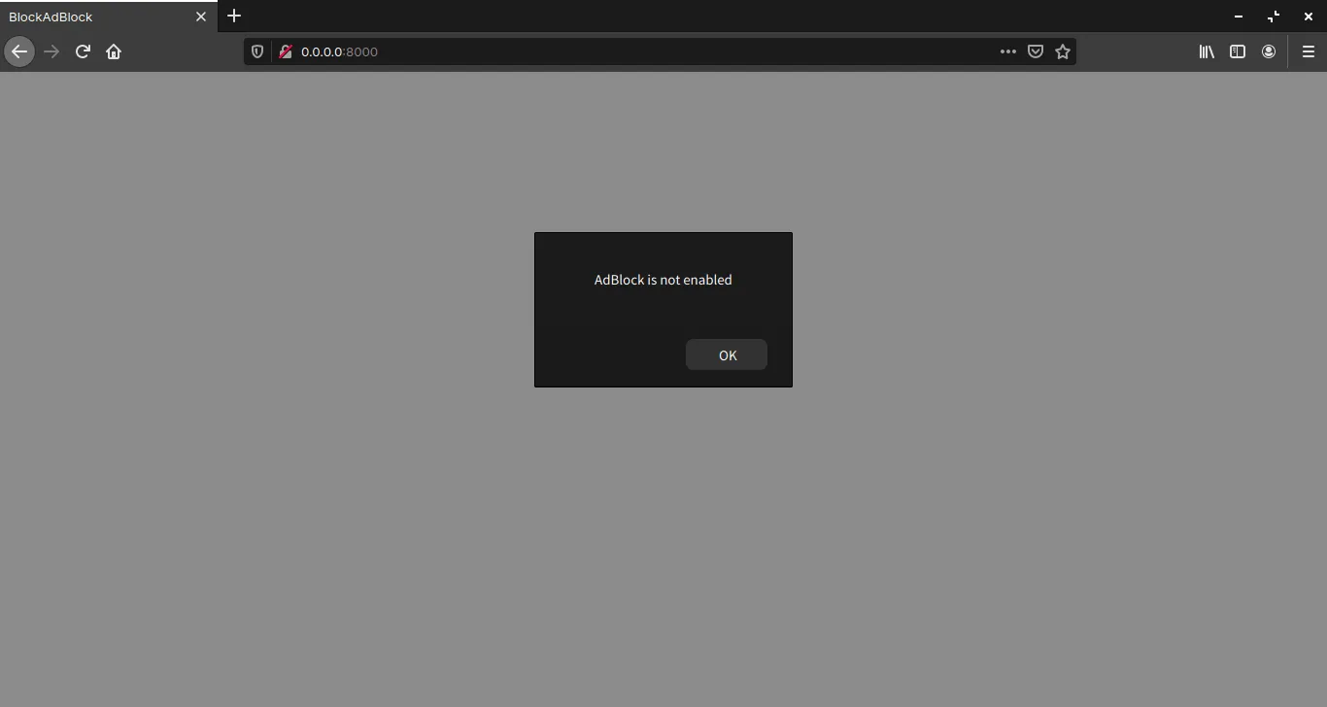Show connection security information icon

pyautogui.click(x=286, y=51)
